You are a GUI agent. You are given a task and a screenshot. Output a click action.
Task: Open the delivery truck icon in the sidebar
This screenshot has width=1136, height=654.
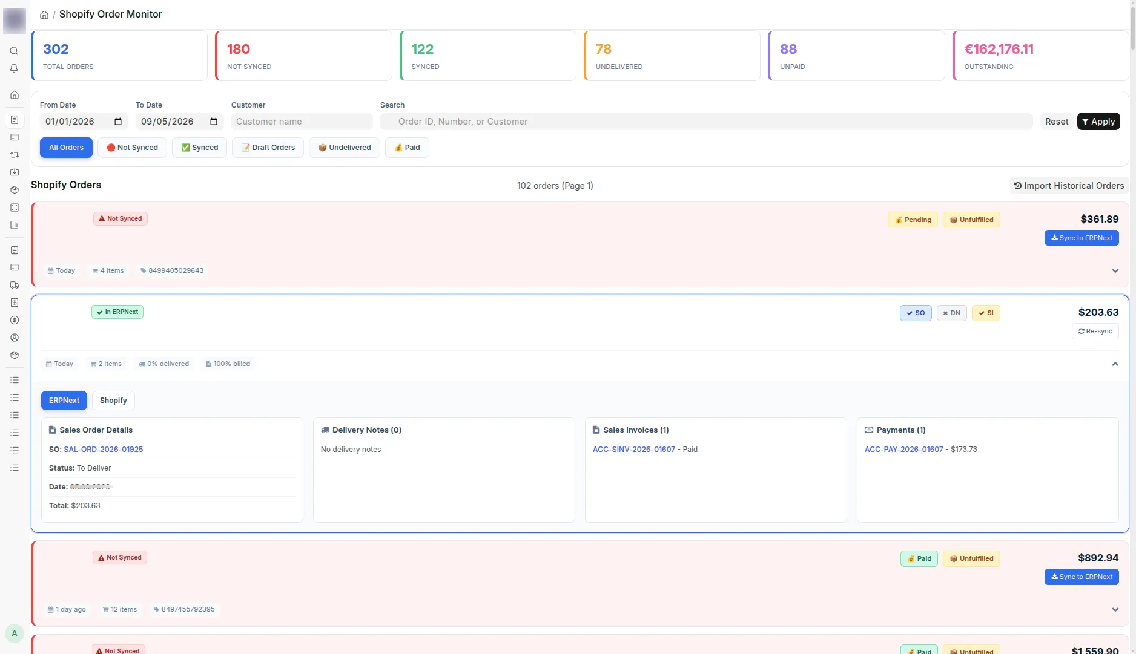tap(15, 285)
